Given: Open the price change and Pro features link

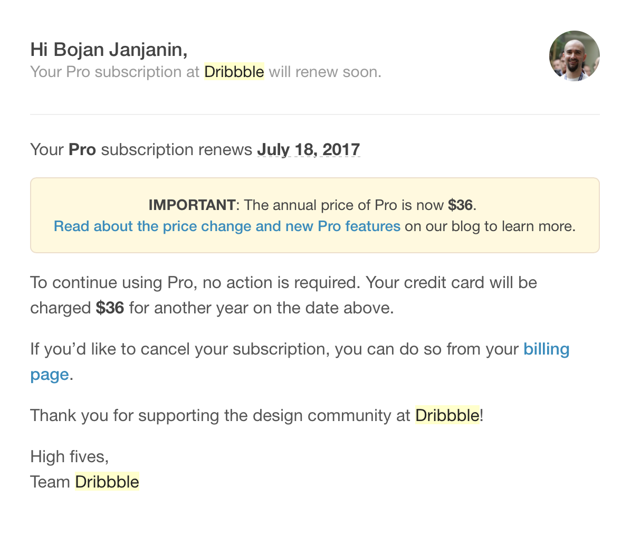Looking at the screenshot, I should pyautogui.click(x=227, y=226).
